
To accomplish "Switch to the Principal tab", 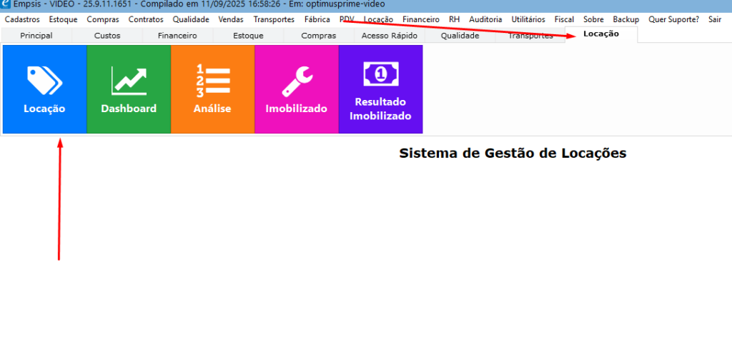I will [36, 35].
